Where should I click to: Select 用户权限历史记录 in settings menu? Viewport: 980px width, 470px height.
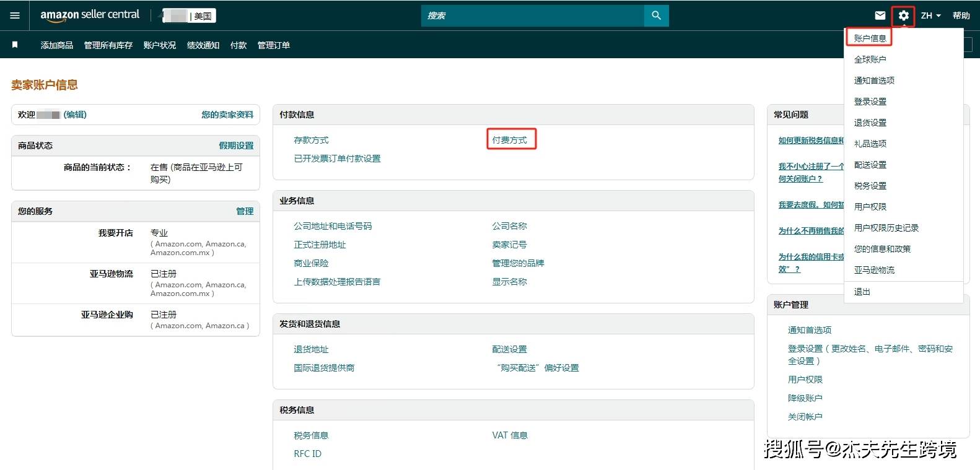(886, 228)
